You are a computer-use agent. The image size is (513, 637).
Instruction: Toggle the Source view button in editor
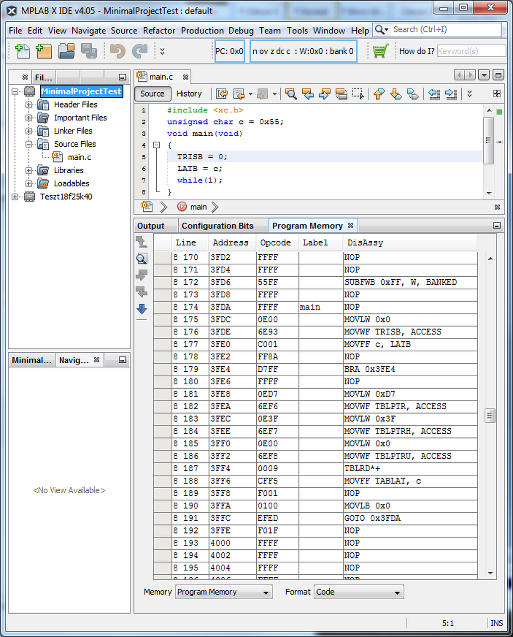(152, 94)
